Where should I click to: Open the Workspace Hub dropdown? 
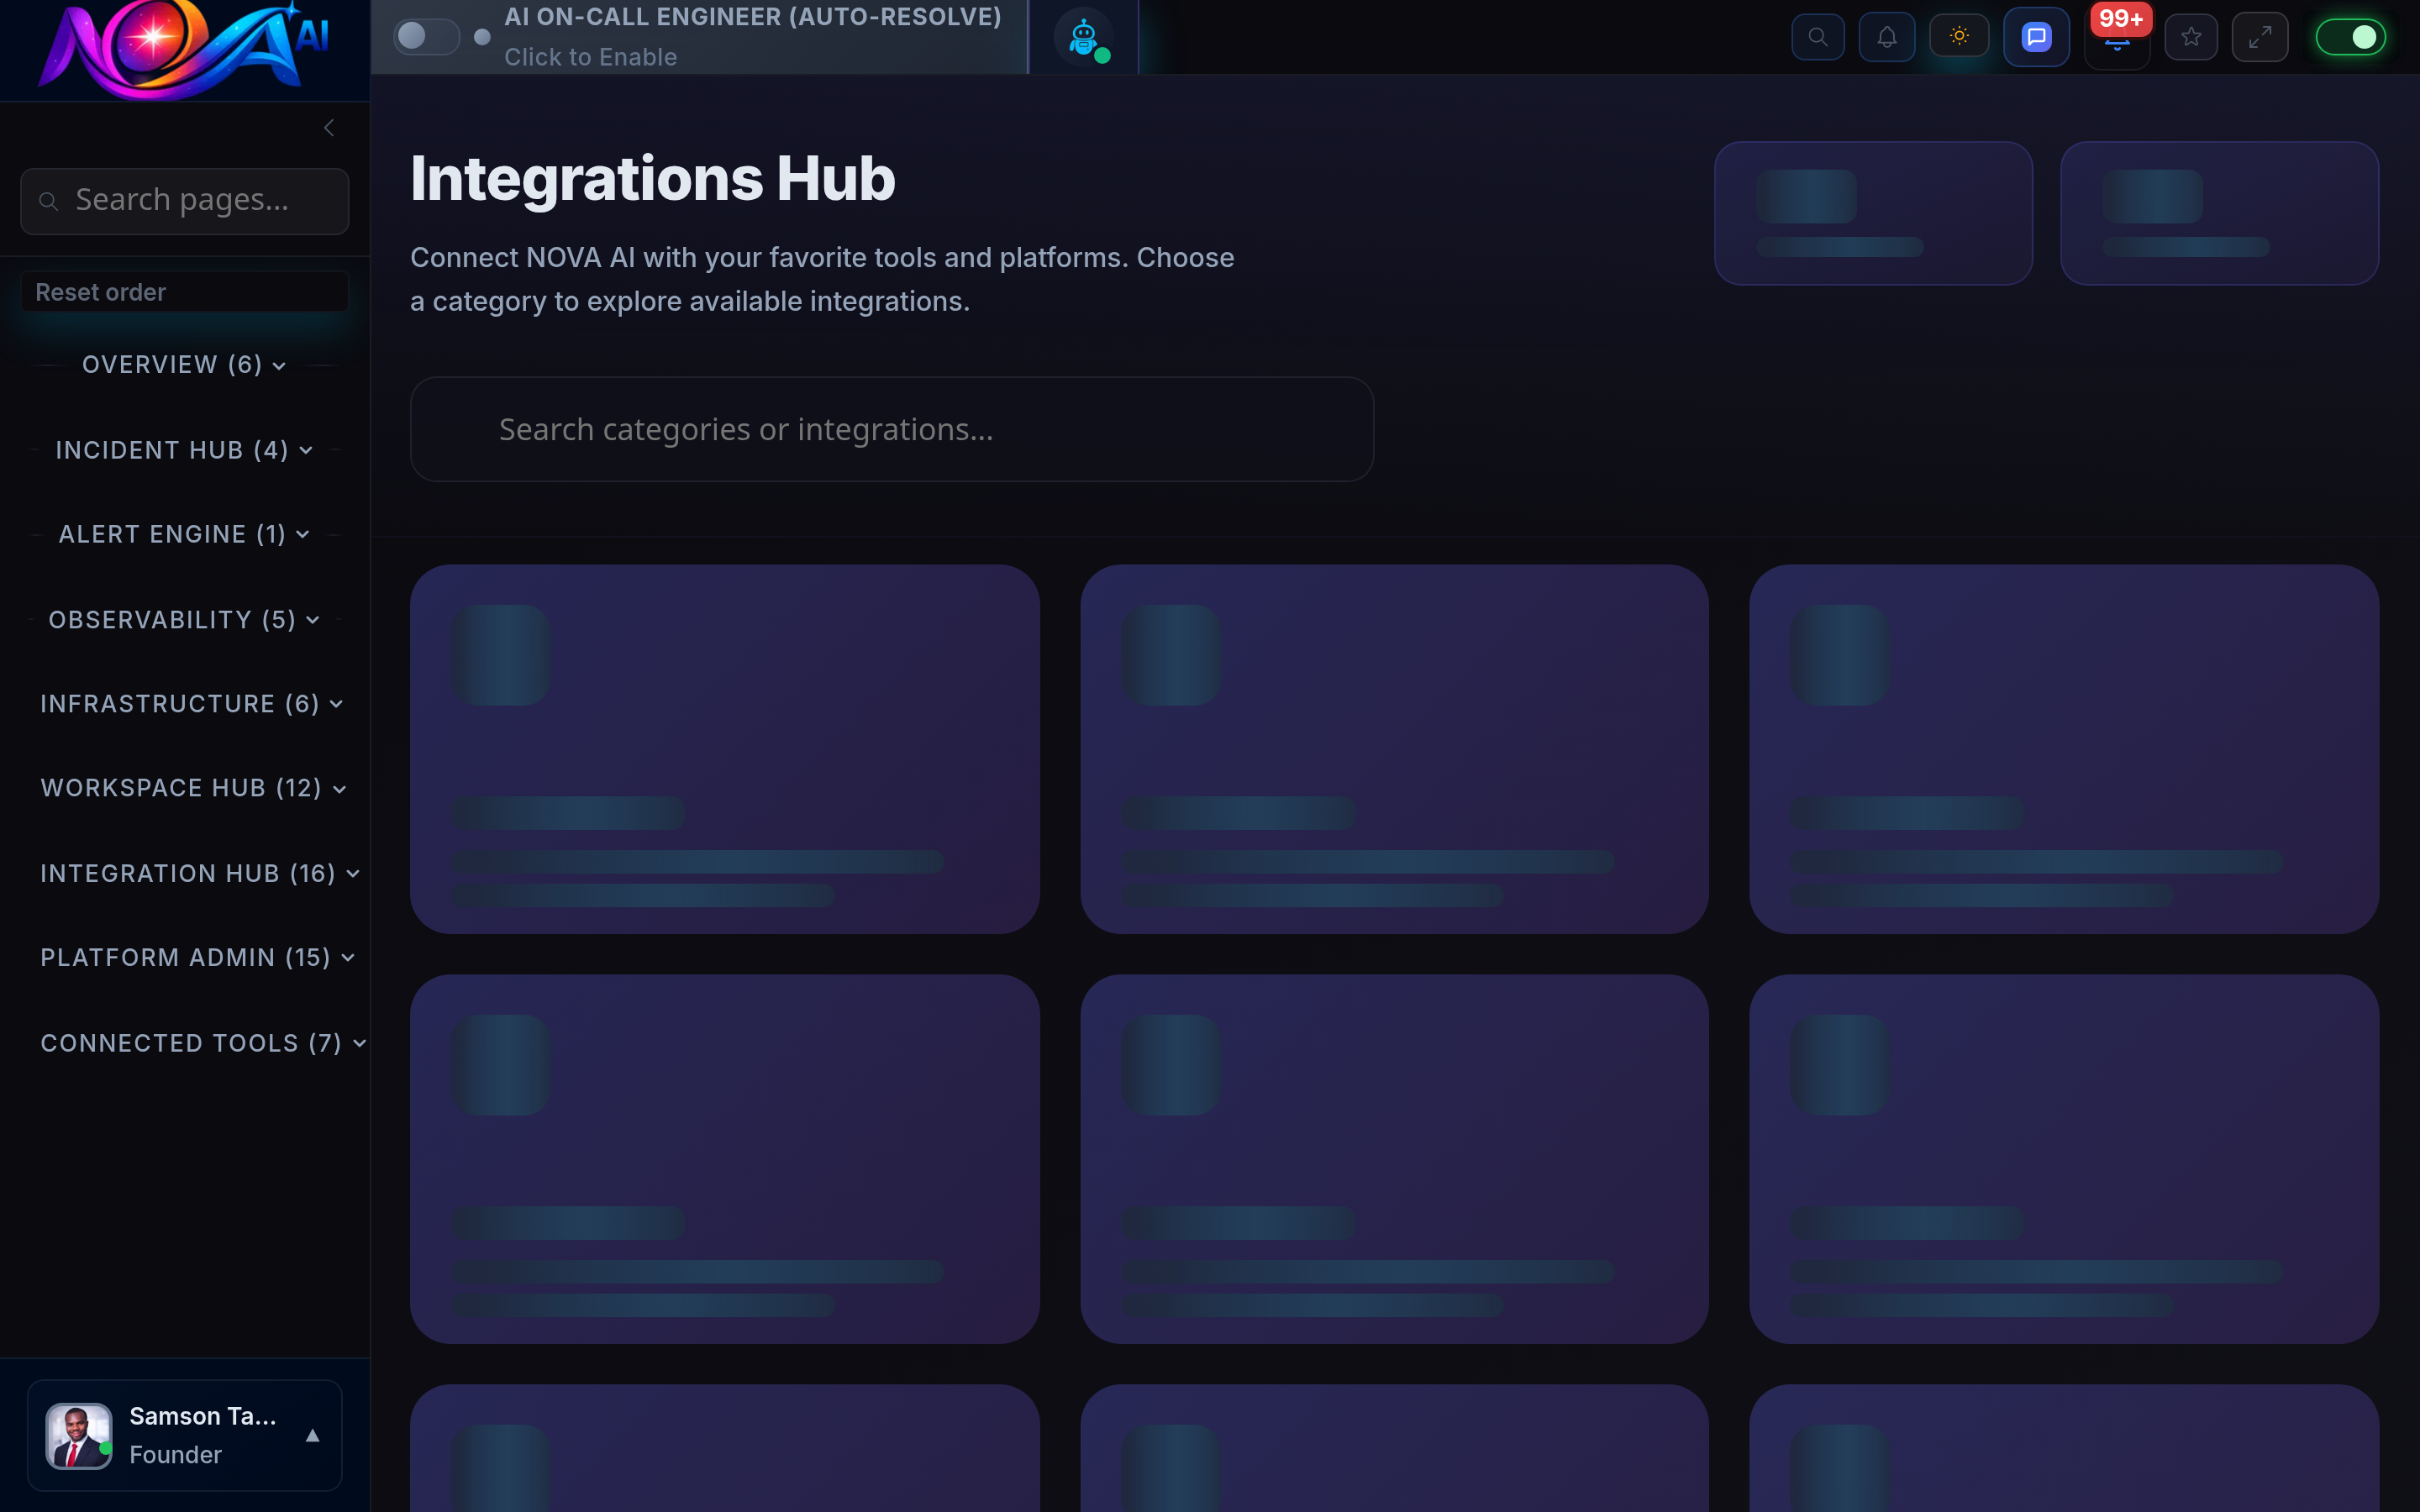coord(192,788)
